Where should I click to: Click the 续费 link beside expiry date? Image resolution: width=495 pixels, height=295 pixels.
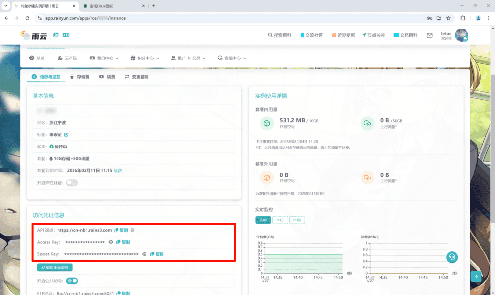tap(117, 171)
